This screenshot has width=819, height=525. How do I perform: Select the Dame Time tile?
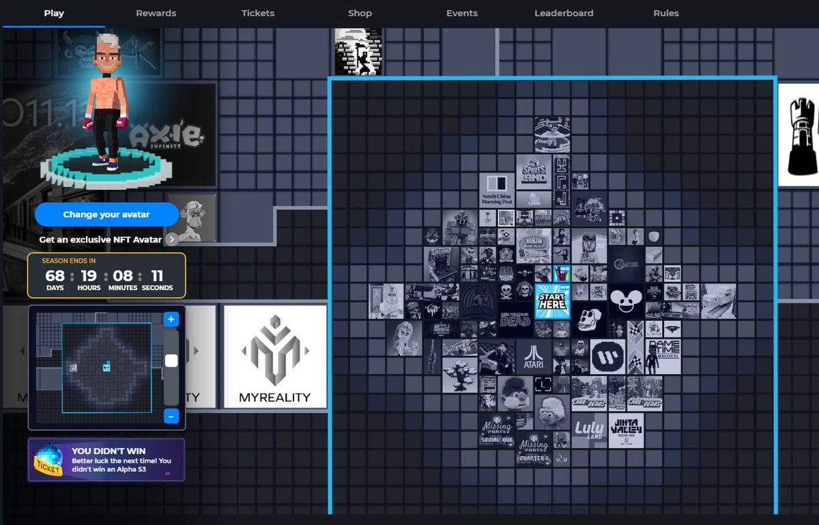click(x=663, y=356)
